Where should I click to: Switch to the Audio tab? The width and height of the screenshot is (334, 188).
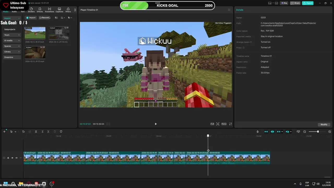(14, 11)
